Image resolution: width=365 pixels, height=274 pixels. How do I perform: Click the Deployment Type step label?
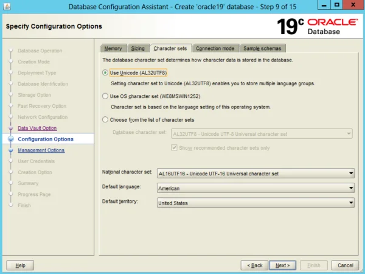[x=37, y=73]
